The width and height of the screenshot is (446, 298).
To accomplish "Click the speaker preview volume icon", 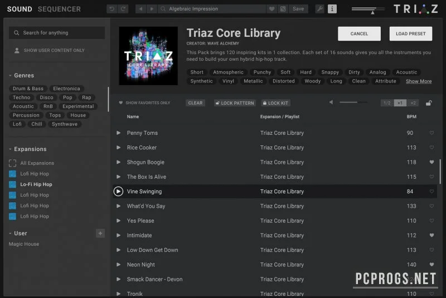I will 331,102.
